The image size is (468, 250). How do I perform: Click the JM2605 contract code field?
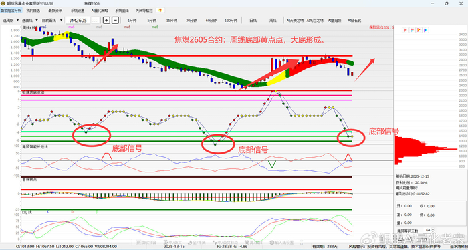pyautogui.click(x=78, y=20)
